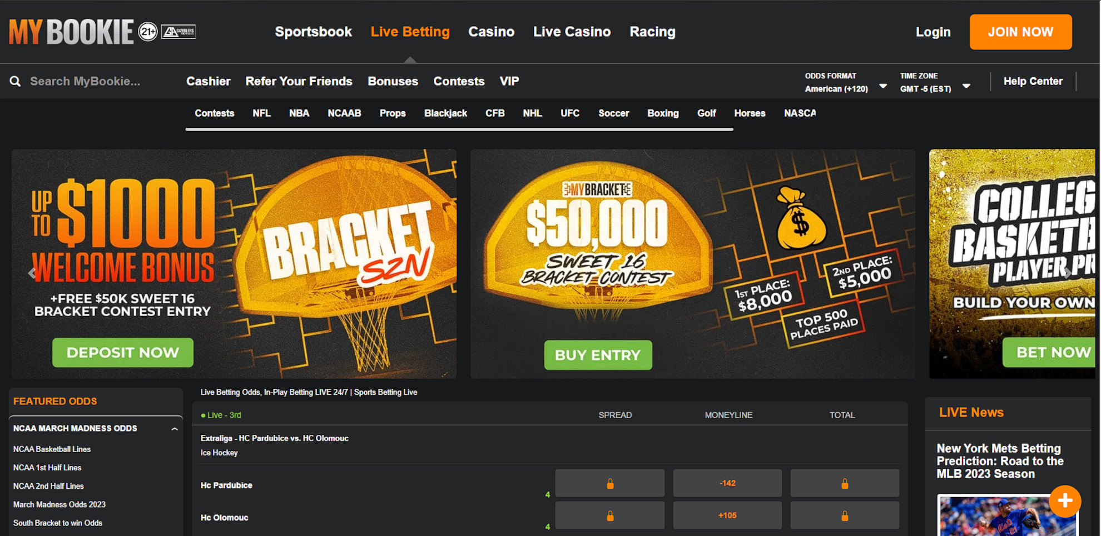Click the MyBookie logo
Screen dimensions: 1101x536
[x=71, y=32]
